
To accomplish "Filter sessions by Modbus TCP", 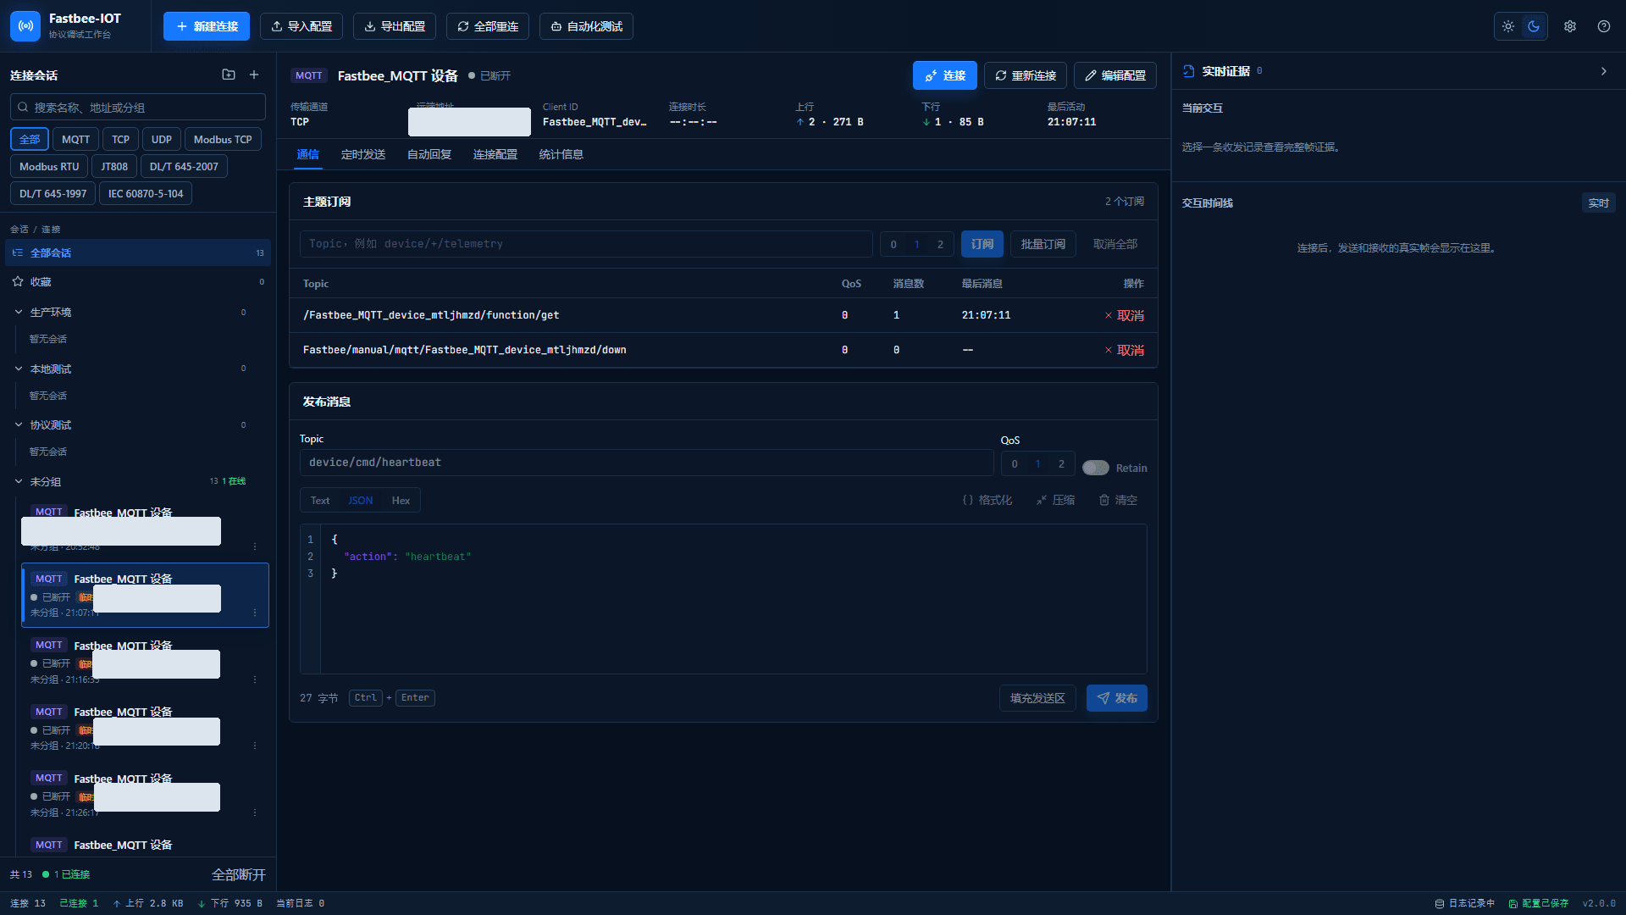I will (223, 140).
